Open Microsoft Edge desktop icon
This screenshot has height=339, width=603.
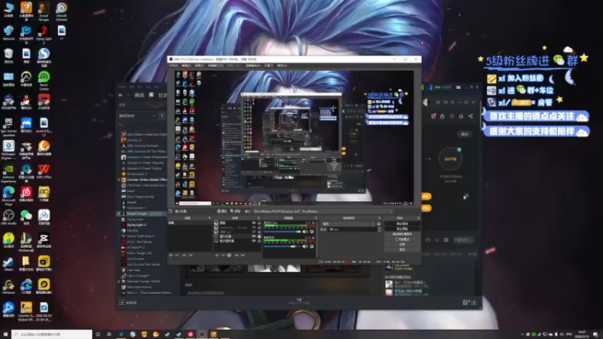point(8,197)
